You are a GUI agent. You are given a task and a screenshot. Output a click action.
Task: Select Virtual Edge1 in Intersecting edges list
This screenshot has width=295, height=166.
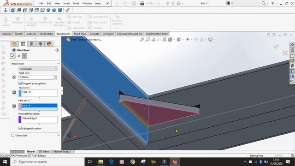click(29, 119)
